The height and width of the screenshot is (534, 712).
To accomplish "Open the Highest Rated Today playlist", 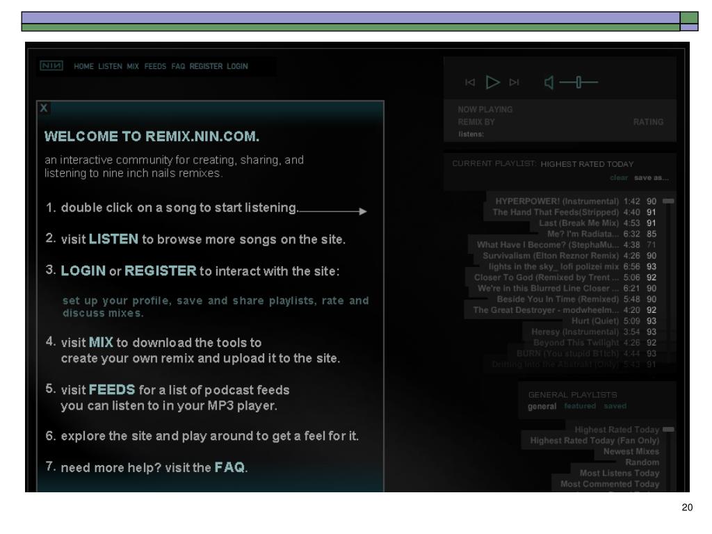I will point(617,430).
